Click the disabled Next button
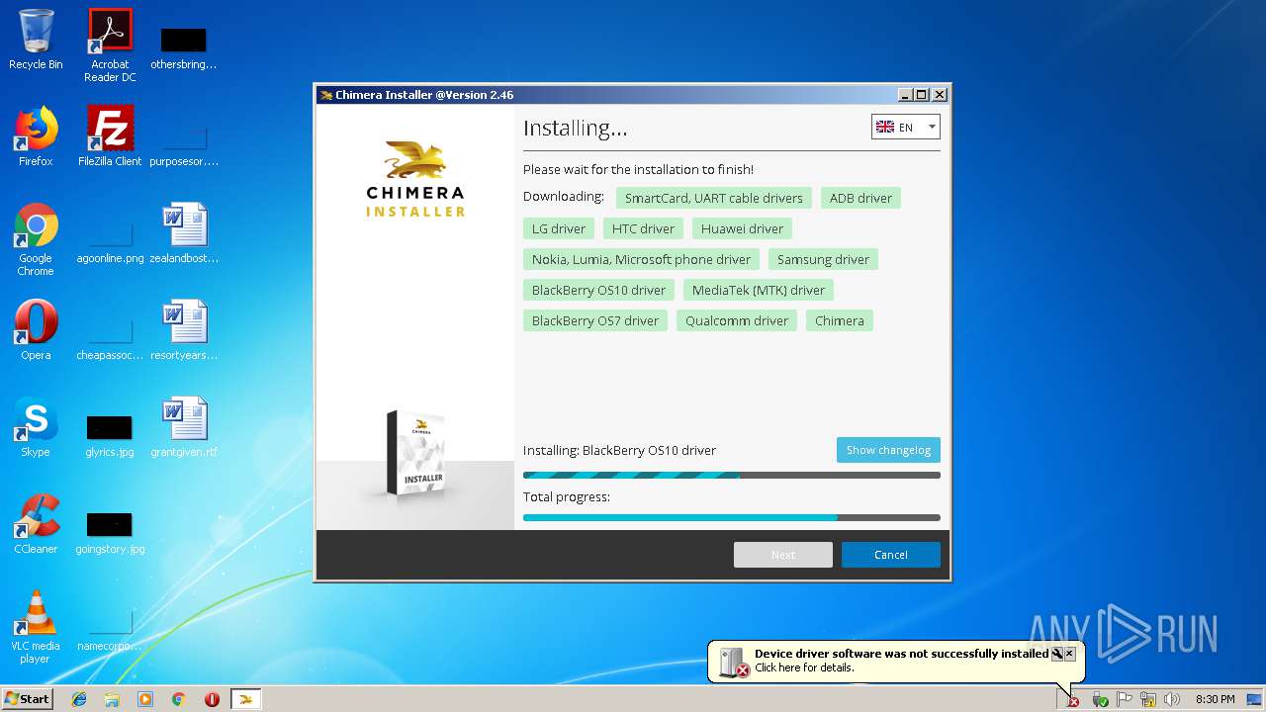This screenshot has width=1266, height=712. 782,555
